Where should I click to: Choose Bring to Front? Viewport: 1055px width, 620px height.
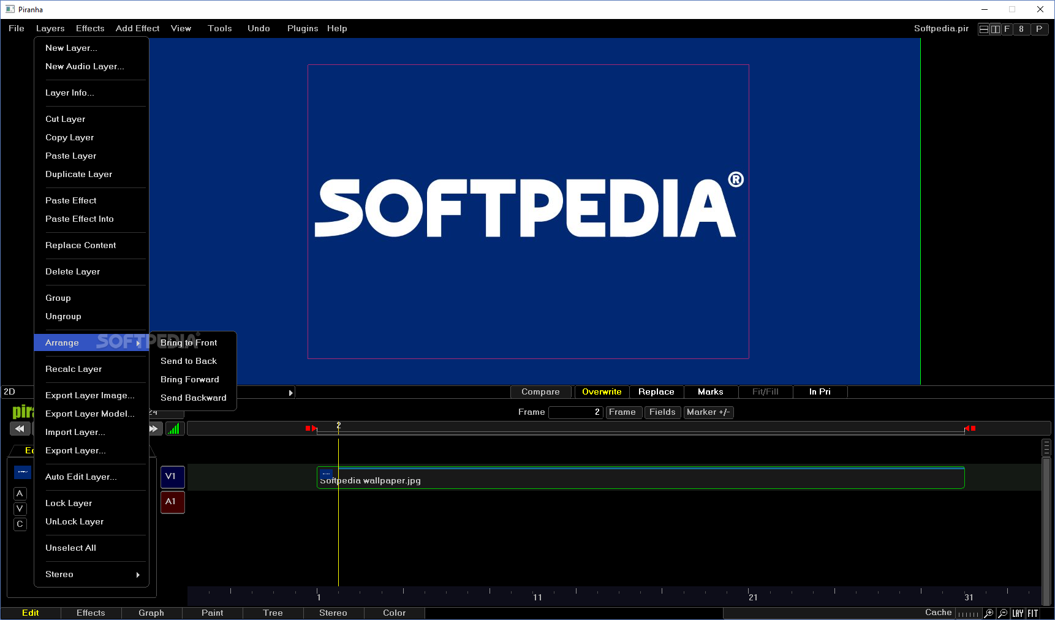tap(193, 343)
